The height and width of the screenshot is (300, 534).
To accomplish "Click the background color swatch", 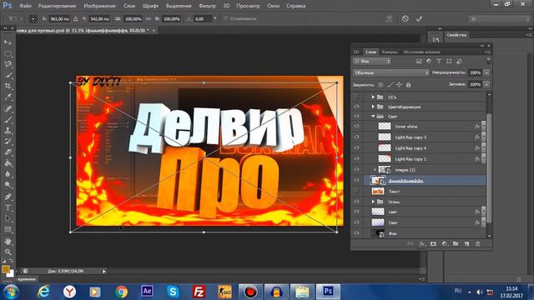I will pyautogui.click(x=11, y=273).
